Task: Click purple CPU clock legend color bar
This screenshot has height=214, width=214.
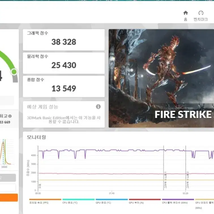Action: [178, 199]
